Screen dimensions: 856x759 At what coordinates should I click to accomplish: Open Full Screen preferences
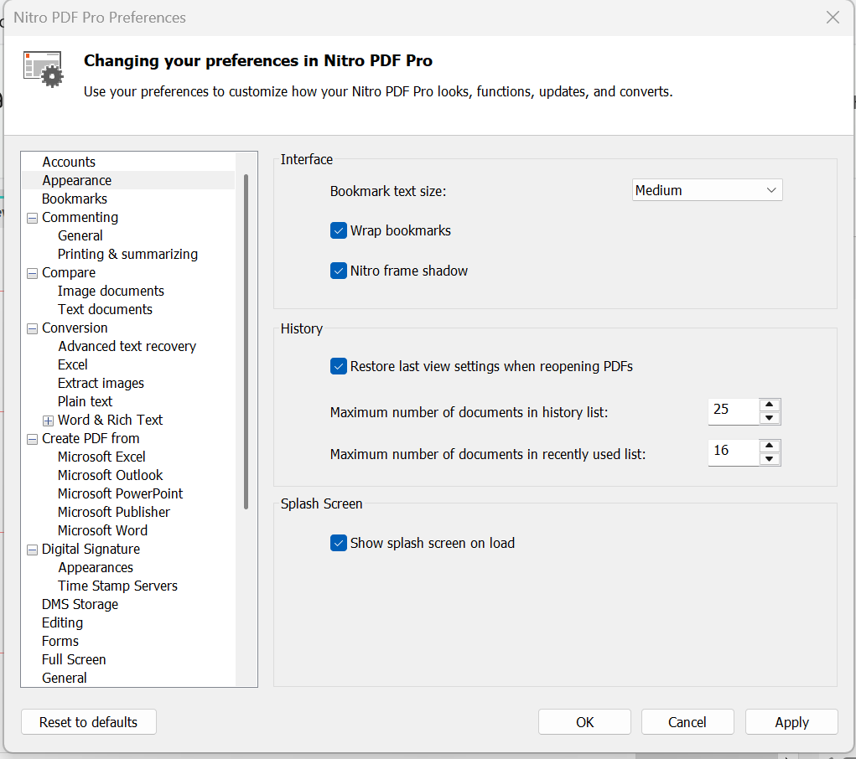(x=74, y=660)
